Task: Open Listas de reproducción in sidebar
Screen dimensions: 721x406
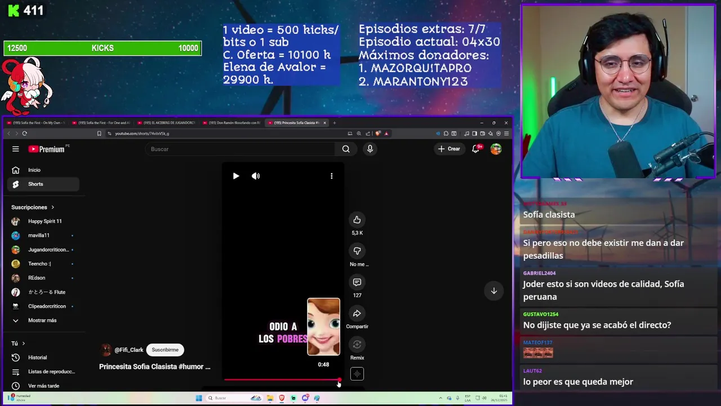Action: click(x=43, y=372)
